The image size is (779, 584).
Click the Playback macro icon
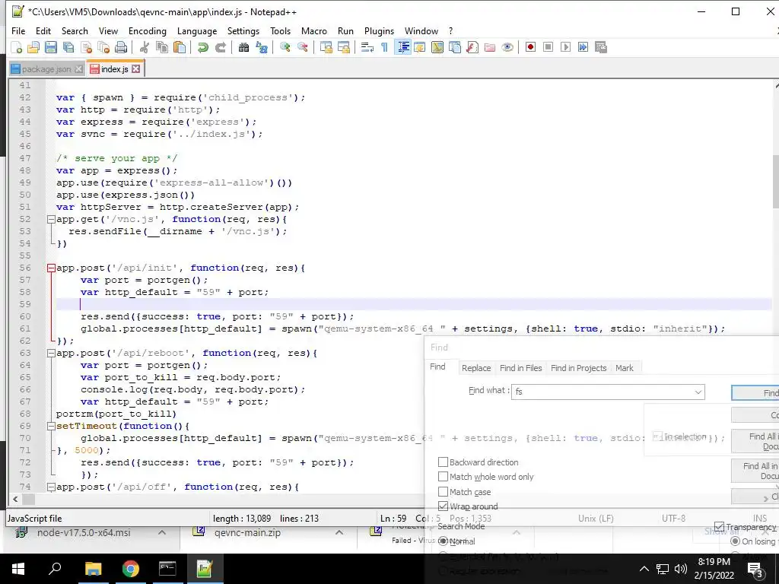565,47
